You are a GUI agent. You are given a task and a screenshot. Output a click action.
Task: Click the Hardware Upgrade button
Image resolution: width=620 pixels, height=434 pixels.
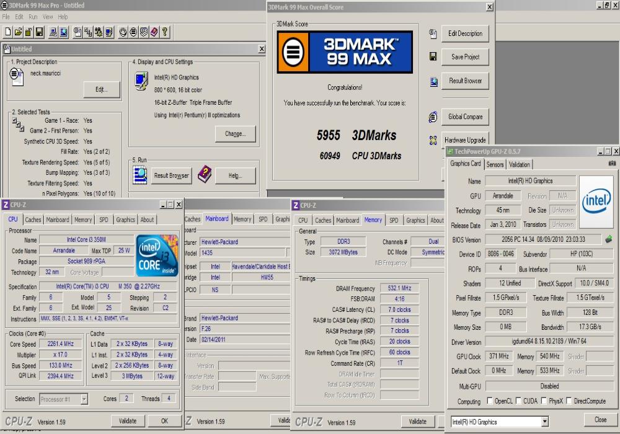tap(465, 140)
